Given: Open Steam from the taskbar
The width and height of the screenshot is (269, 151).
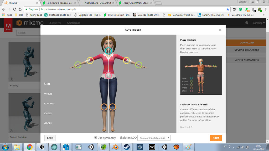Looking at the screenshot, I should pos(127,147).
